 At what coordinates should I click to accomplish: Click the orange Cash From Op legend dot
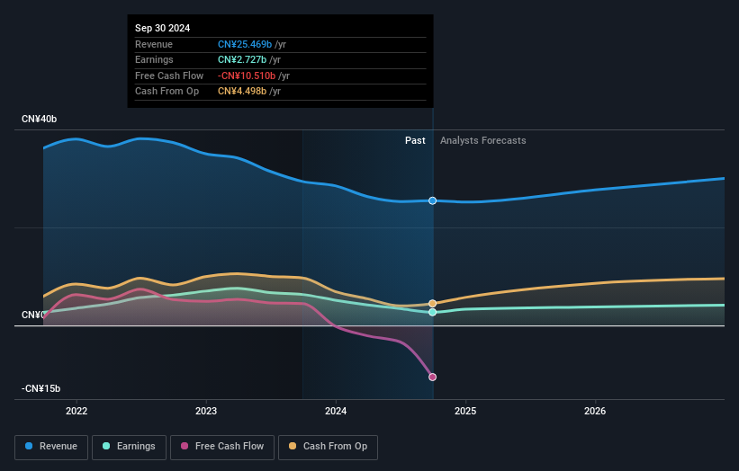coord(293,446)
